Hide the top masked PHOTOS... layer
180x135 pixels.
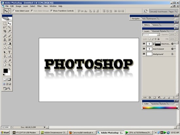click(144, 44)
